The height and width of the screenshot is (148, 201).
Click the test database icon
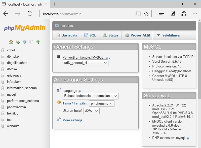(x=3, y=120)
